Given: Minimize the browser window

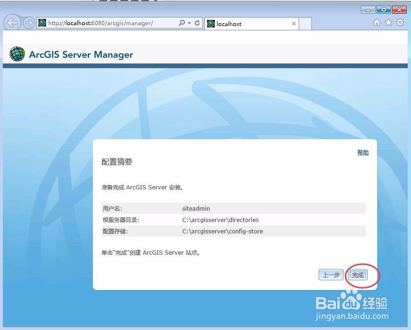Looking at the screenshot, I should (x=368, y=10).
